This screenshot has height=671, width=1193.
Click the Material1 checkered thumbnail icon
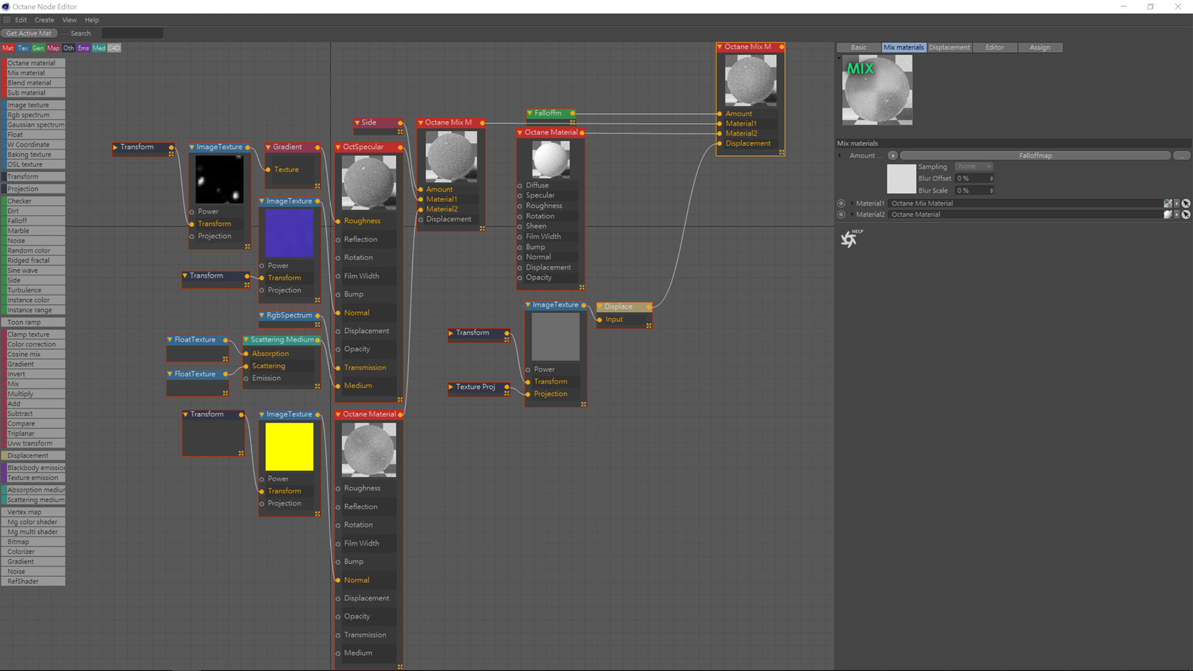[1168, 203]
